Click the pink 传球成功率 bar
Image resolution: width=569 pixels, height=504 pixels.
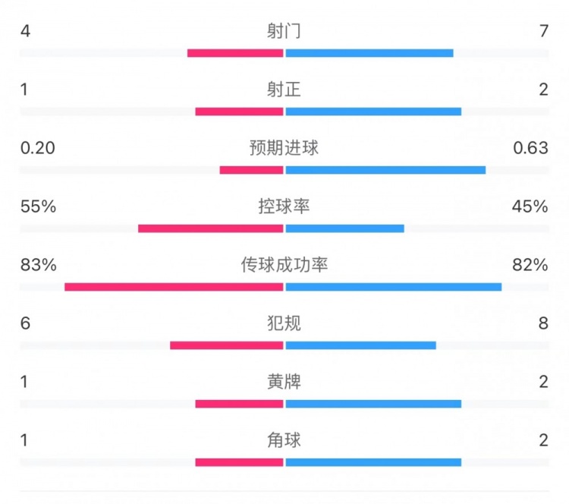pyautogui.click(x=174, y=287)
